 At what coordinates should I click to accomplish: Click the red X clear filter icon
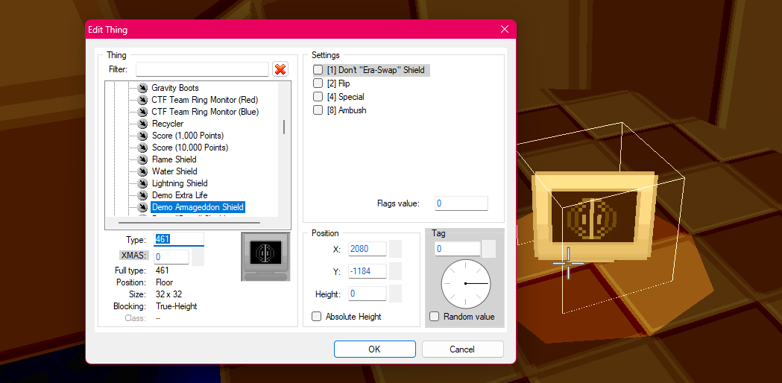[x=280, y=69]
